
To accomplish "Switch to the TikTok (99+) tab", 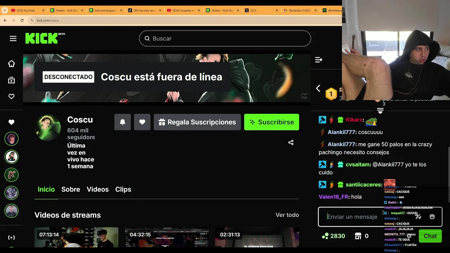I will 144,11.
